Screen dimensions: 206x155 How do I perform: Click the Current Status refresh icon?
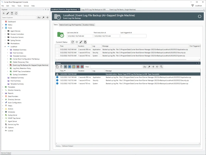coord(73,42)
